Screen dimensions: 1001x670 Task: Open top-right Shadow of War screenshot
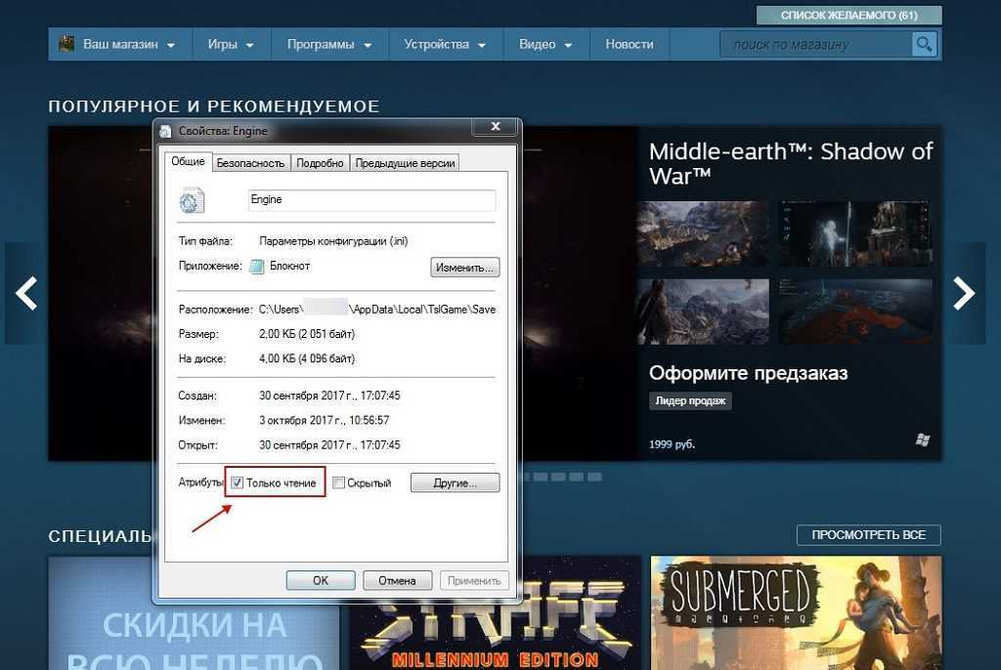point(855,234)
